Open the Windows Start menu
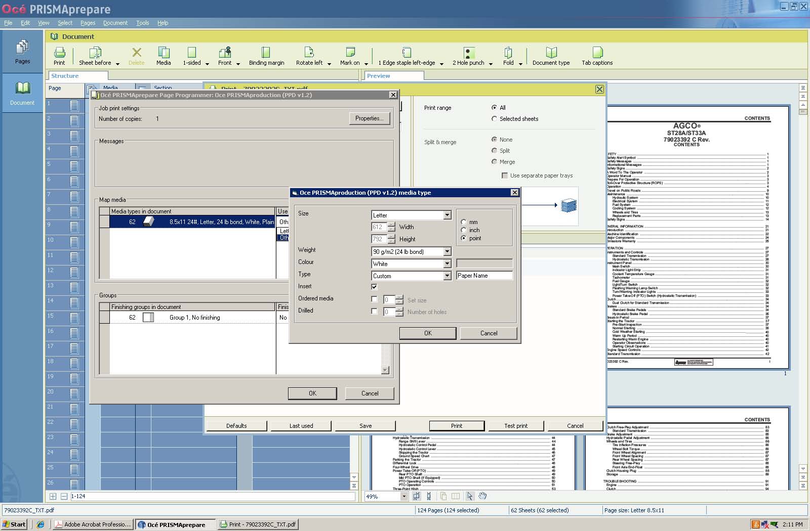The width and height of the screenshot is (810, 531). coord(14,524)
